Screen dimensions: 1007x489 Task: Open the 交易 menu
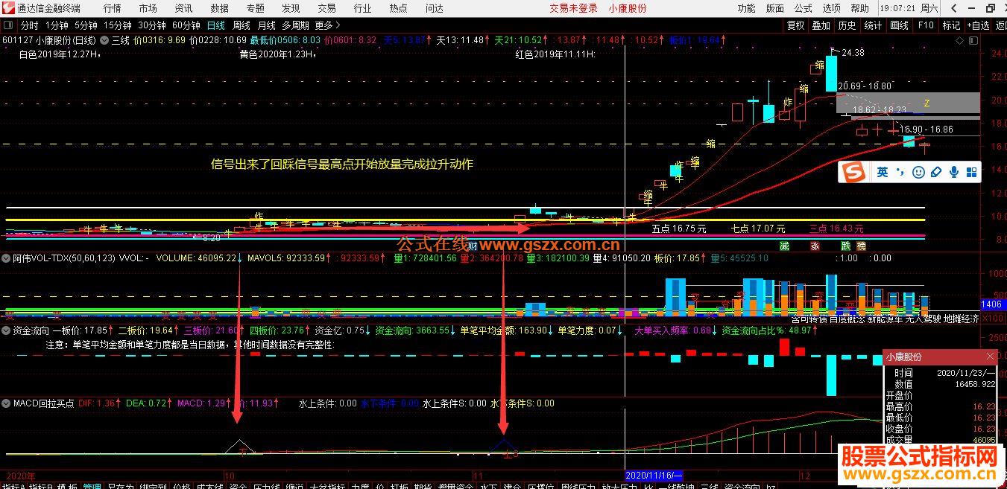326,8
